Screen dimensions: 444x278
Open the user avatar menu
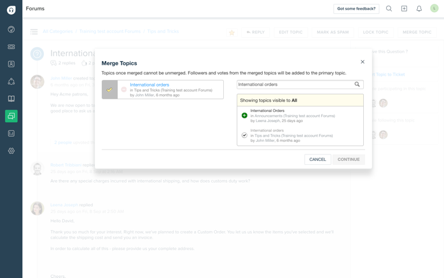pyautogui.click(x=434, y=9)
